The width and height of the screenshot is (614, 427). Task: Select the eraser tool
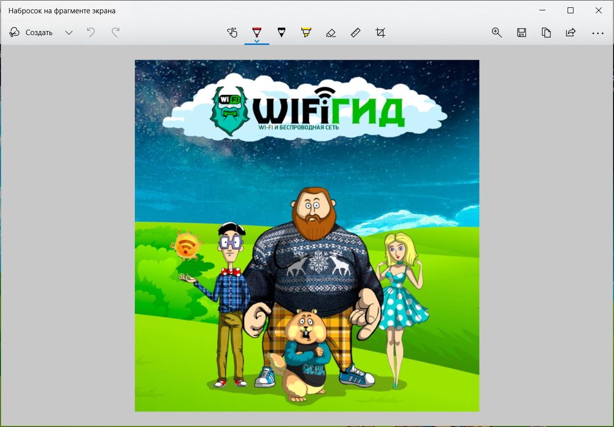click(x=331, y=33)
